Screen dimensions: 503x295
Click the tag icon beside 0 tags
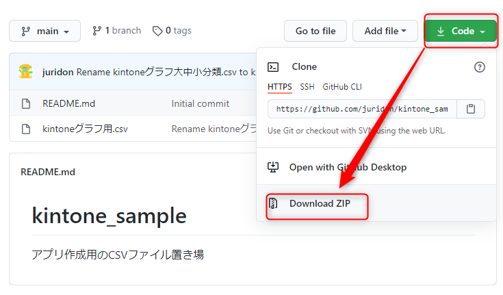[157, 31]
